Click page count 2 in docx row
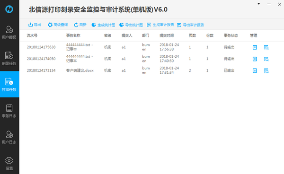Viewport: 284px width, 174px height. [x=190, y=70]
